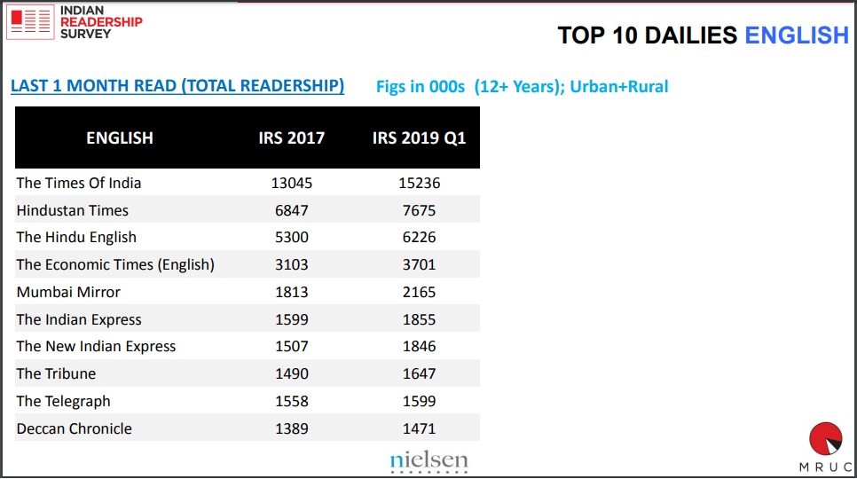Select 'The Times Of India' row name
857x479 pixels.
(79, 183)
